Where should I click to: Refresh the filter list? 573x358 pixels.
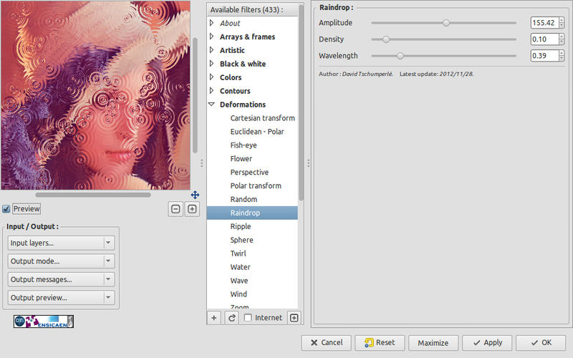pos(231,318)
